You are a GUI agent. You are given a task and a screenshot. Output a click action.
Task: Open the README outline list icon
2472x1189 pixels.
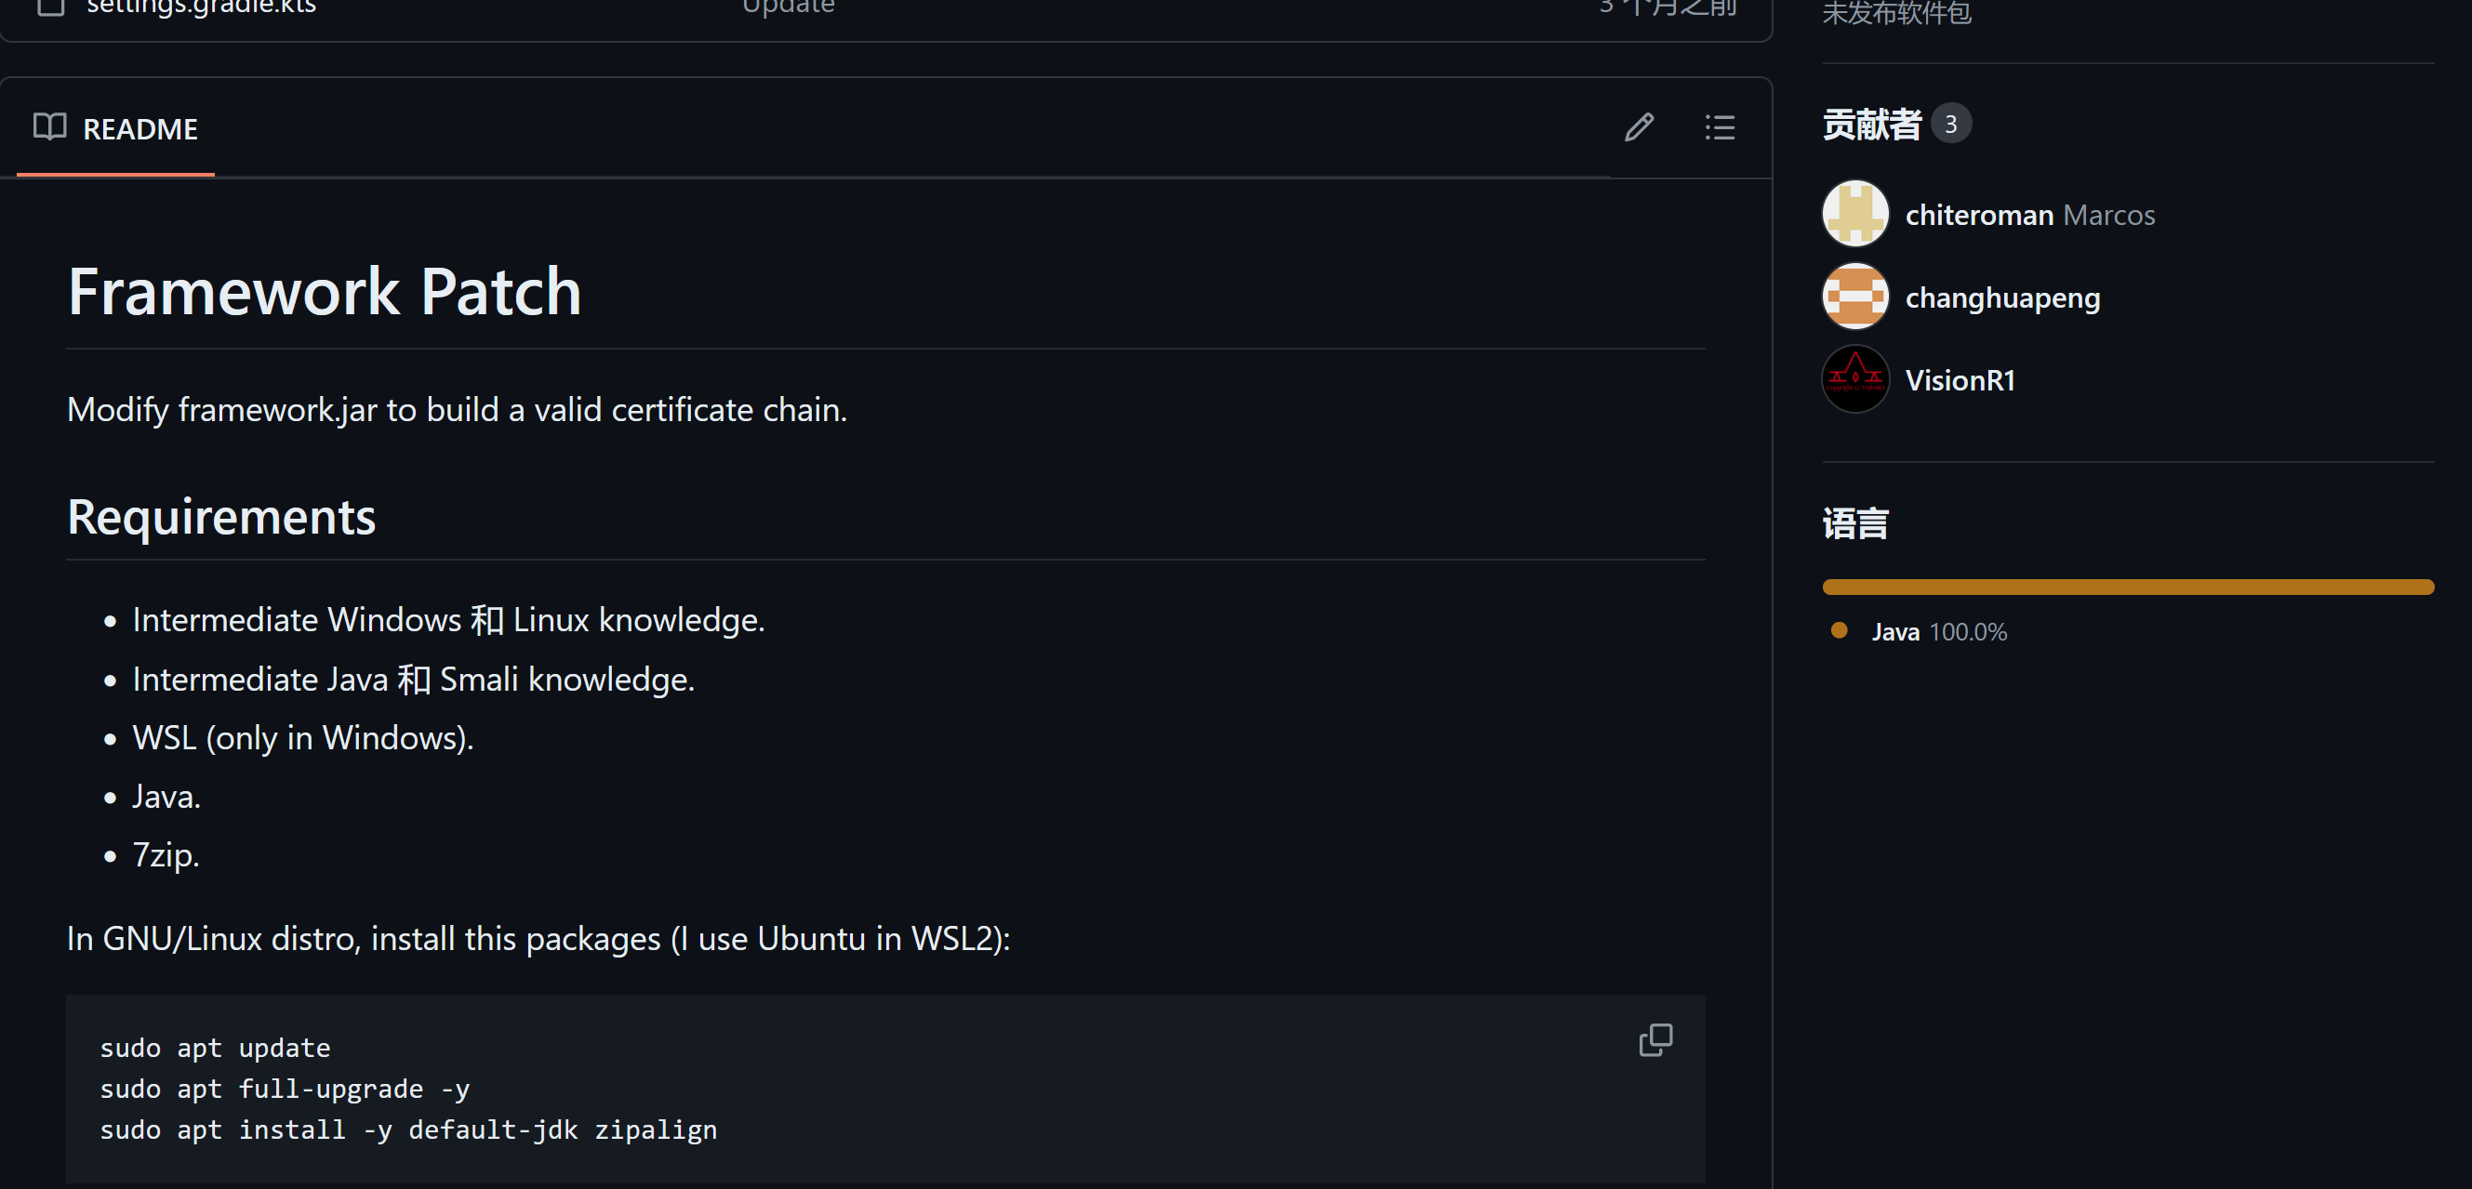1720,127
